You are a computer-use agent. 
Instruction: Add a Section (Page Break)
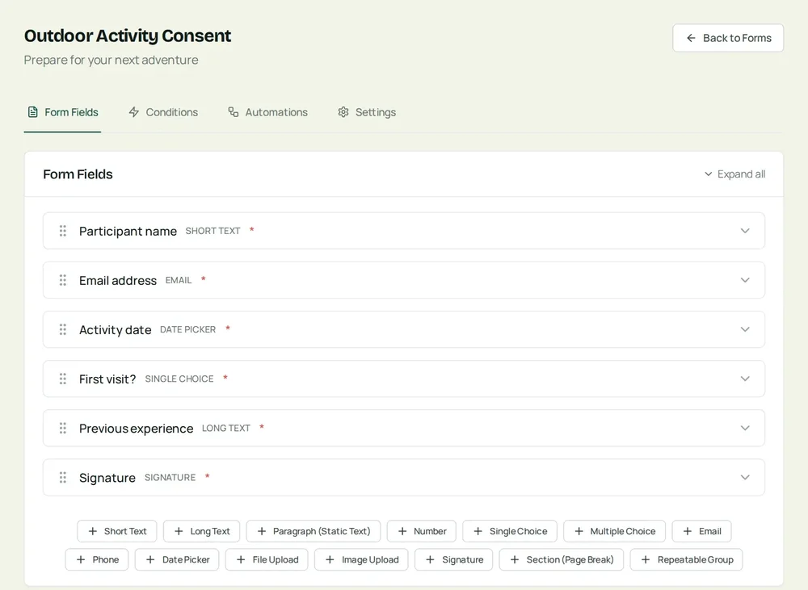pos(562,559)
